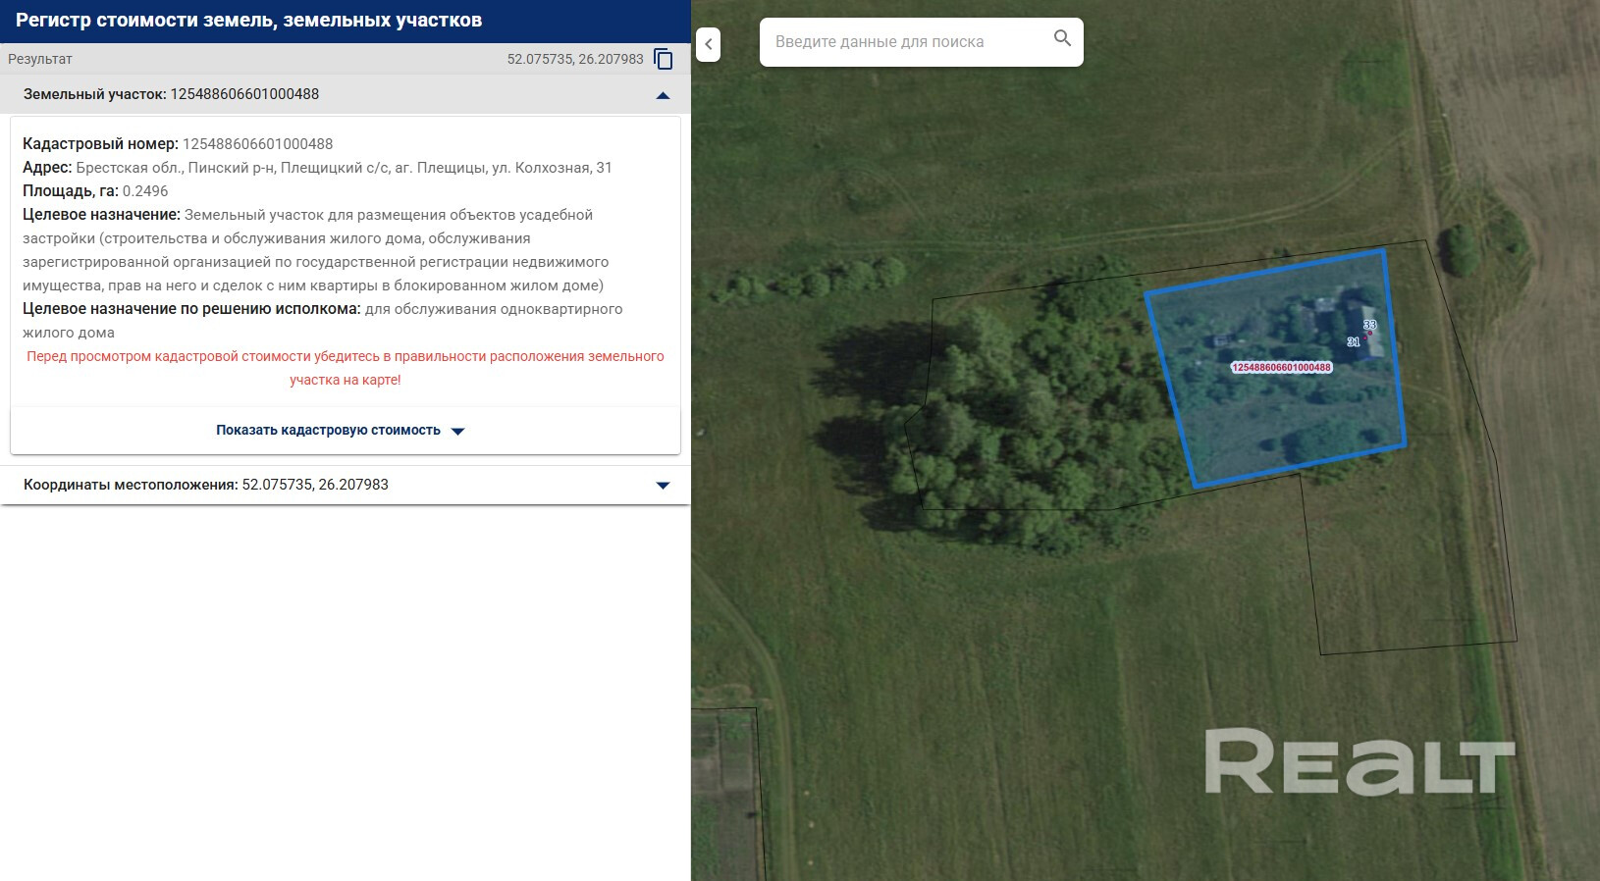1600x881 pixels.
Task: Collapse the Земельный участок section arrow
Action: [663, 95]
